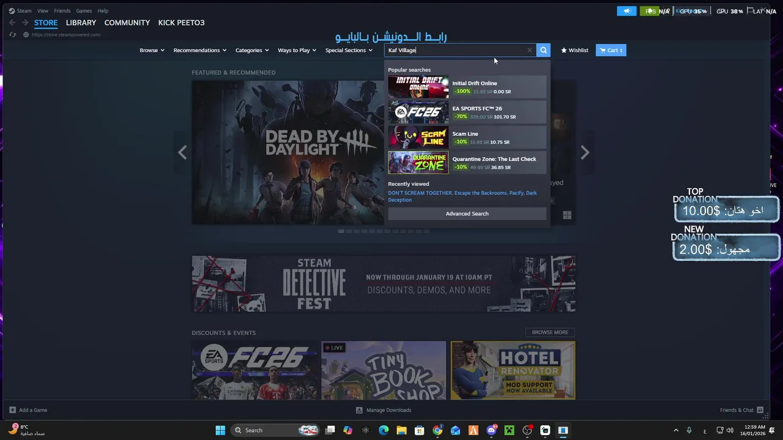783x440 pixels.
Task: Click the taskbar Search box
Action: coord(276,430)
